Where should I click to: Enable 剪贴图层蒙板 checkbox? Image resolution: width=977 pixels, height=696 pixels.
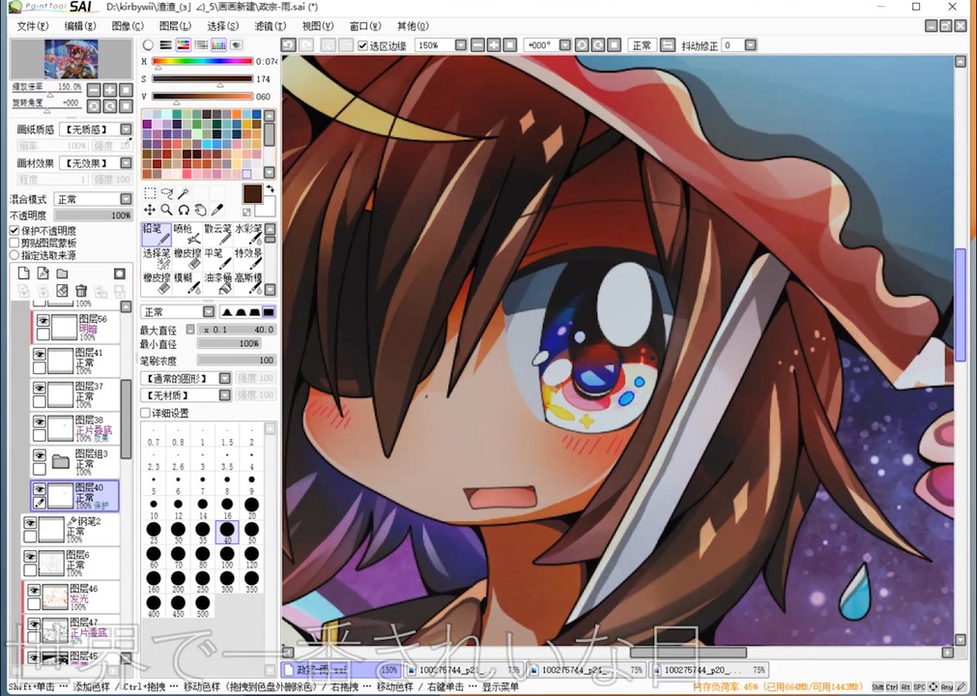coord(14,243)
